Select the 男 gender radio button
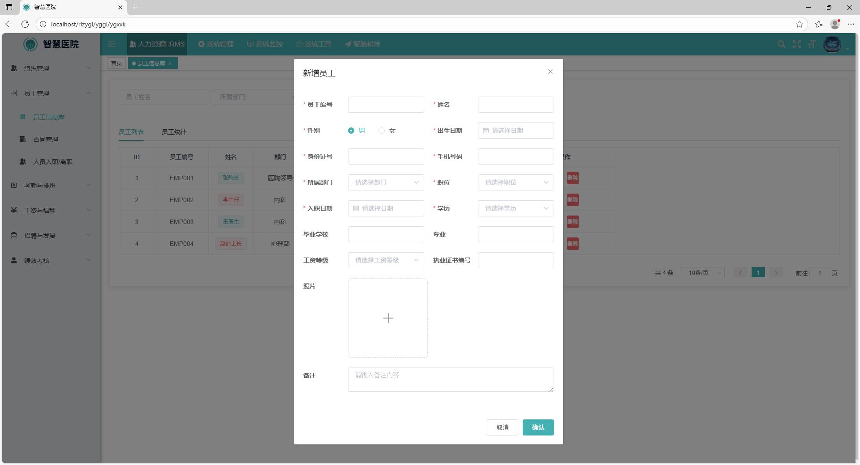Viewport: 860px width, 465px height. [x=351, y=131]
